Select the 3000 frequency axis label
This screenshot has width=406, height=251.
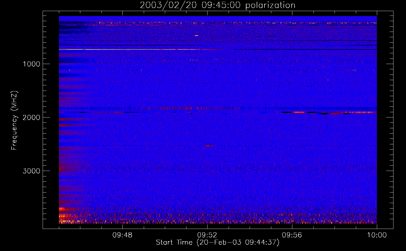tap(31, 171)
